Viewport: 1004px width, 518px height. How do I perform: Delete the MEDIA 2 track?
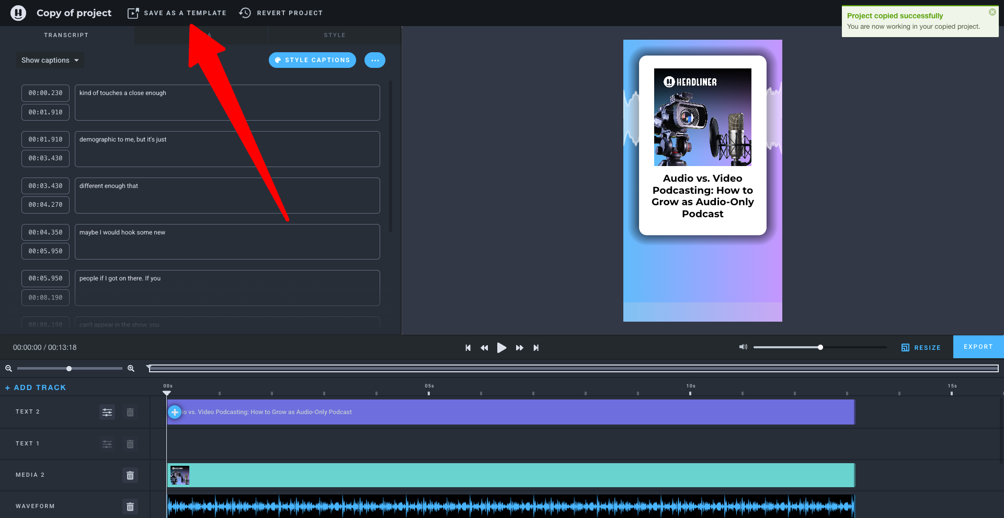[130, 475]
